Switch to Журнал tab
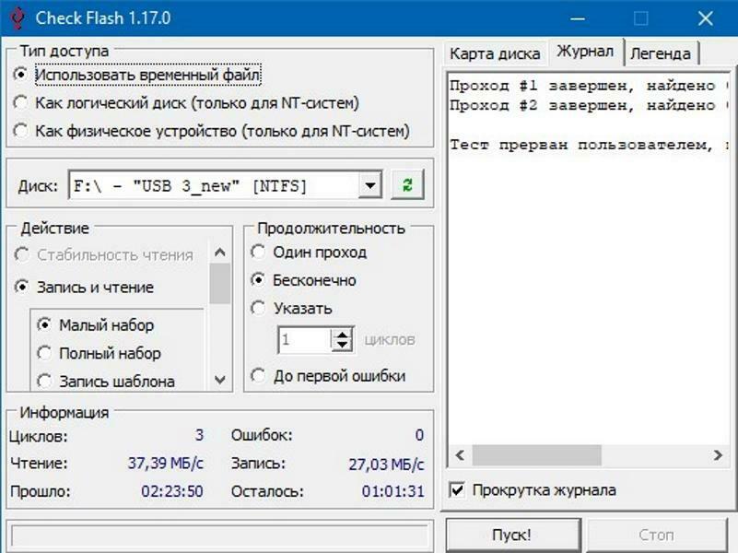The image size is (738, 553). tap(585, 52)
